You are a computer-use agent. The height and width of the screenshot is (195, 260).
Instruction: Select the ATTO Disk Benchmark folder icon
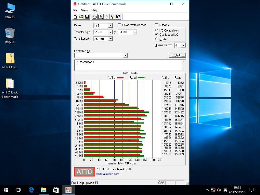click(10, 88)
